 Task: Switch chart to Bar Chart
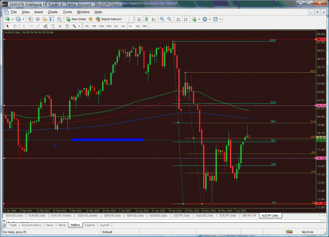coord(139,19)
